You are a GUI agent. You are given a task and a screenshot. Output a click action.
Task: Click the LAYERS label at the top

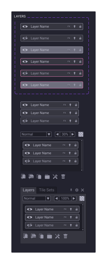pyautogui.click(x=20, y=16)
